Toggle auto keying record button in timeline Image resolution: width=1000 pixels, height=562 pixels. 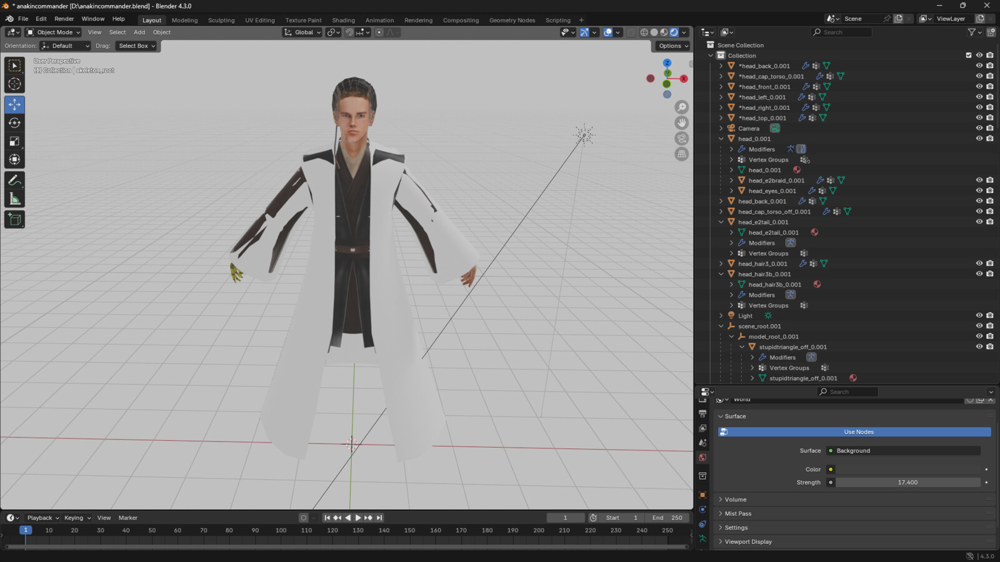[303, 518]
